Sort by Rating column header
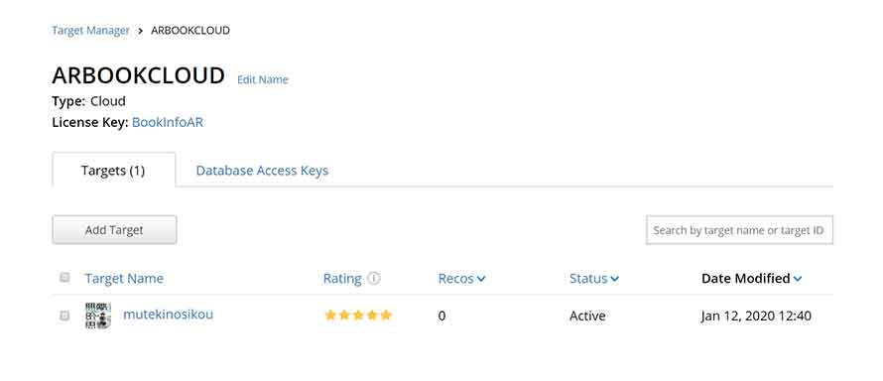883x381 pixels. (x=342, y=278)
